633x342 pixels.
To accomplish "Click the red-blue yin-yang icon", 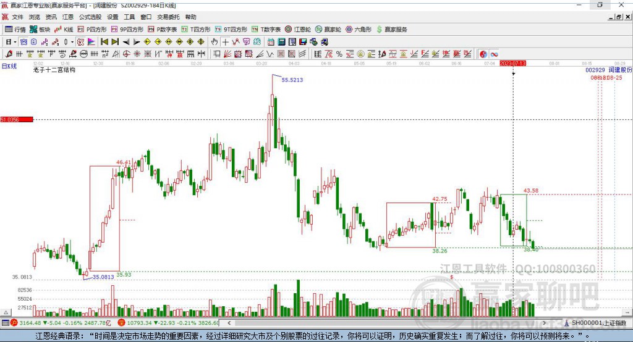I will (483, 54).
